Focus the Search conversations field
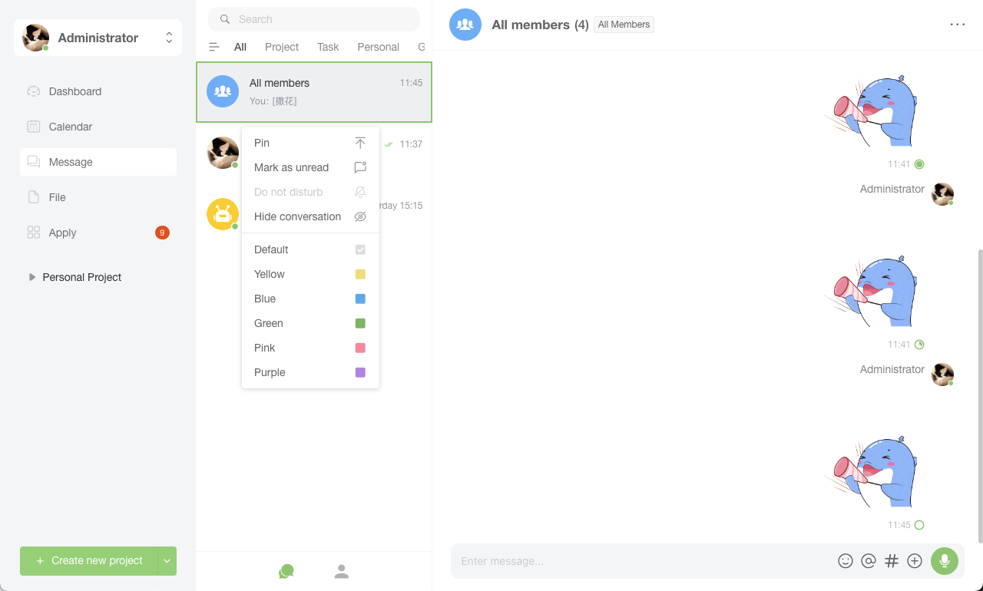 click(314, 19)
